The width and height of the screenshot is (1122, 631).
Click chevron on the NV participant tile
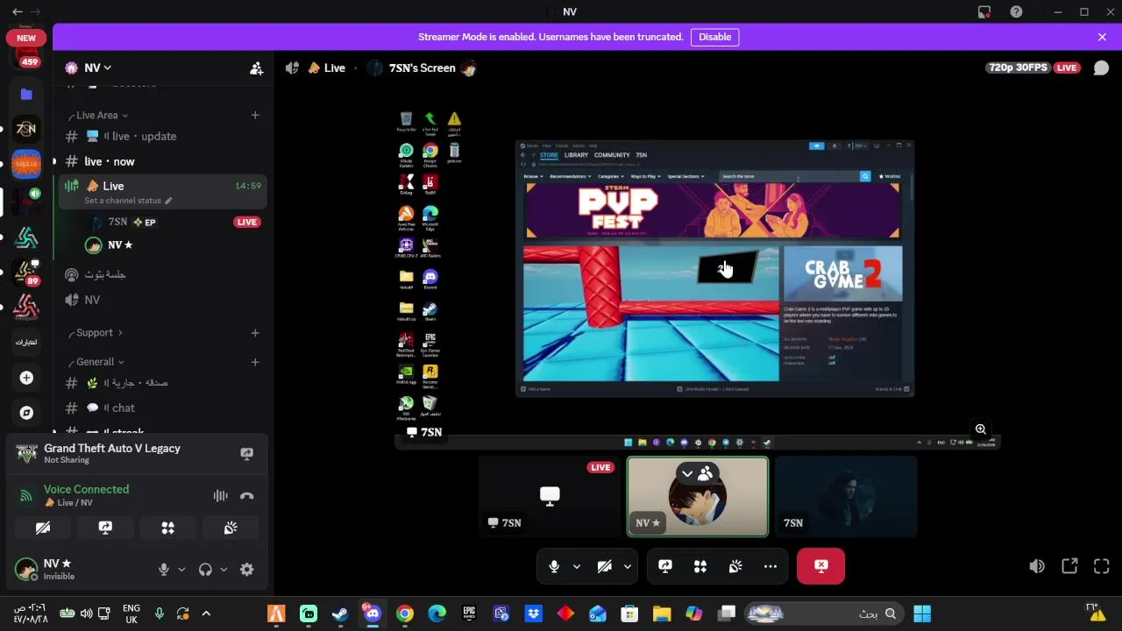pyautogui.click(x=687, y=474)
